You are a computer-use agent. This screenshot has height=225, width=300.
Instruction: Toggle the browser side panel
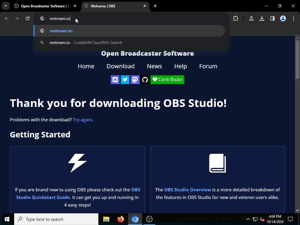coord(272,18)
